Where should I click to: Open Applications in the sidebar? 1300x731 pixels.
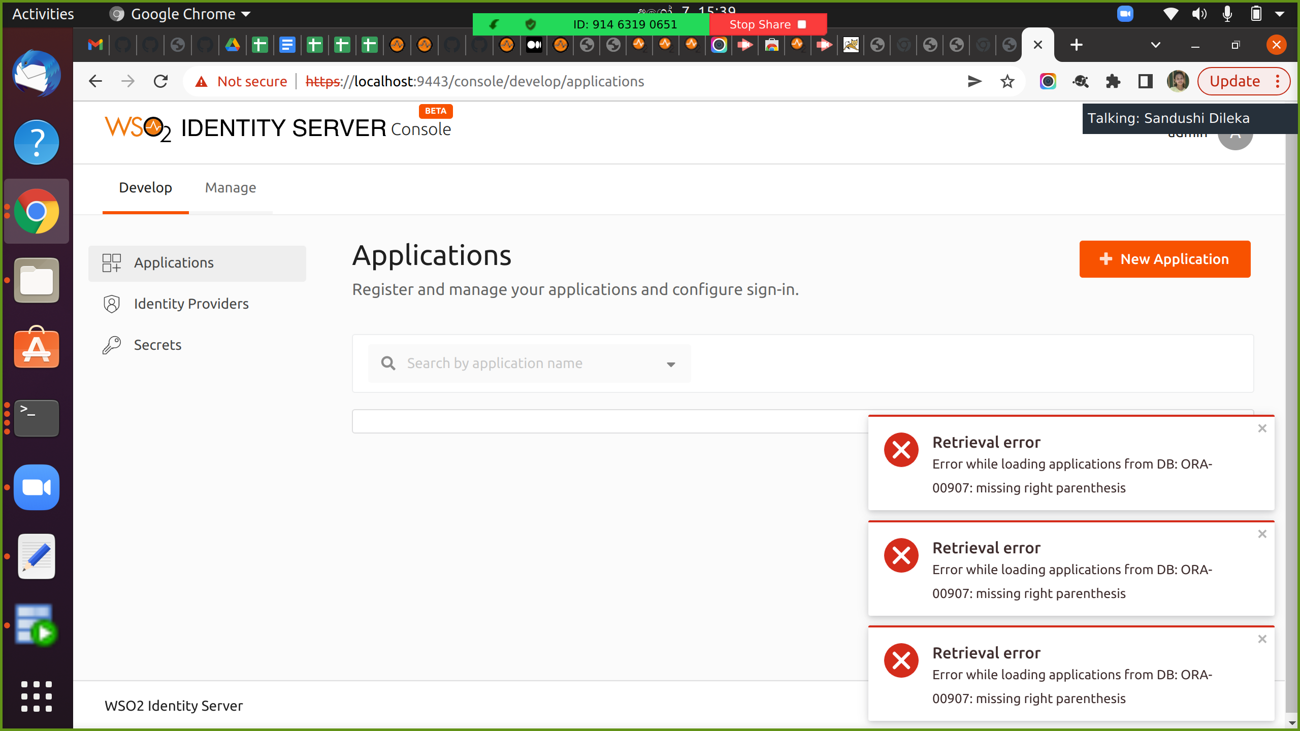click(x=174, y=263)
